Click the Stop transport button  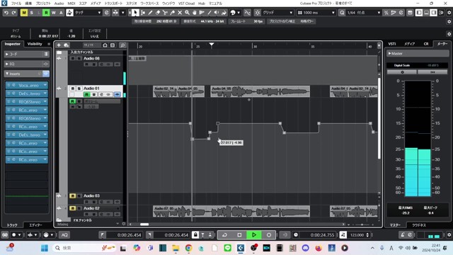239,234
